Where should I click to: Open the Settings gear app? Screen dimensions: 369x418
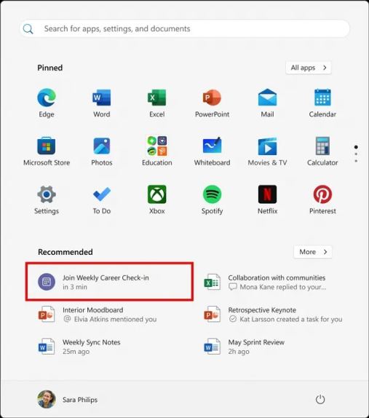coord(47,200)
